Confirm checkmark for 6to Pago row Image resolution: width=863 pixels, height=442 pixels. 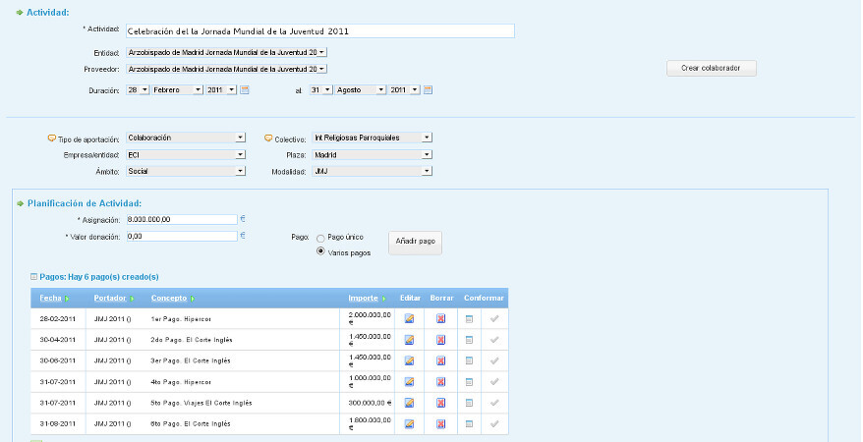(494, 424)
